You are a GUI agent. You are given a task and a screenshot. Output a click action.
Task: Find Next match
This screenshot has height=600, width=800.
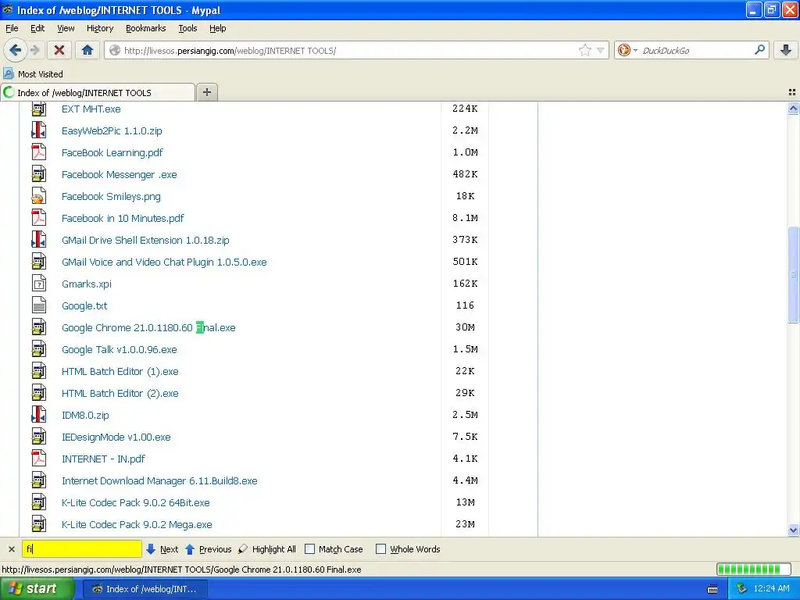click(x=162, y=549)
